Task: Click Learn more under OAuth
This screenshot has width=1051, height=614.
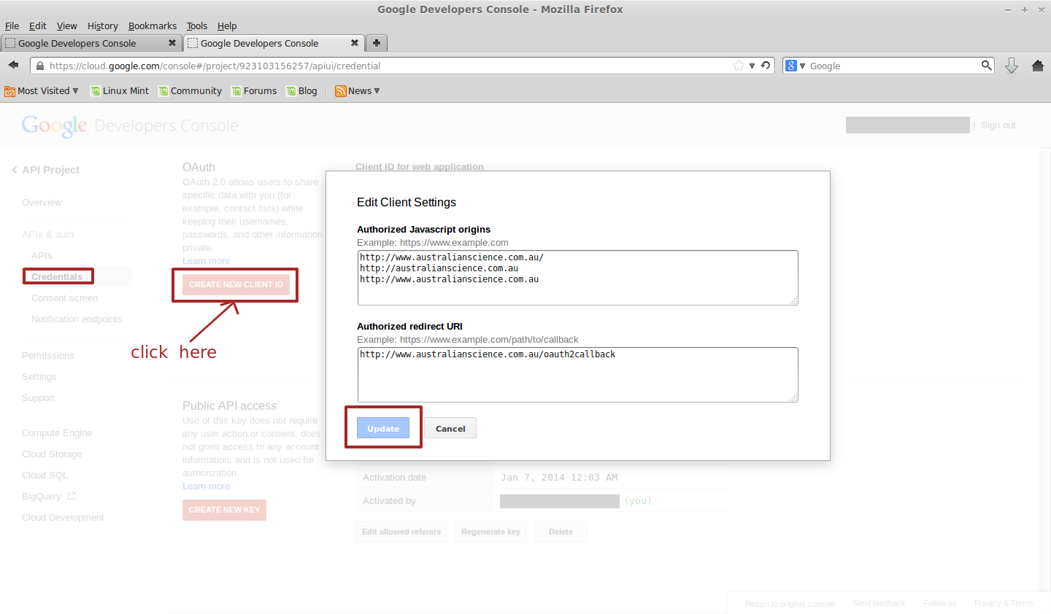Action: (206, 261)
